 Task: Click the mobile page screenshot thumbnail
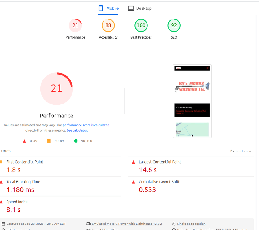click(x=192, y=100)
